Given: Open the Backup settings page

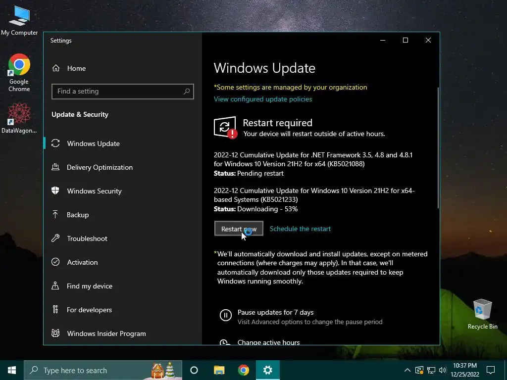Looking at the screenshot, I should [78, 215].
